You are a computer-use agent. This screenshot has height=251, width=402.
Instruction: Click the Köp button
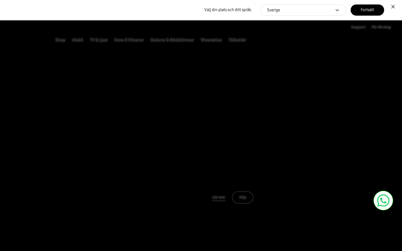tap(243, 197)
